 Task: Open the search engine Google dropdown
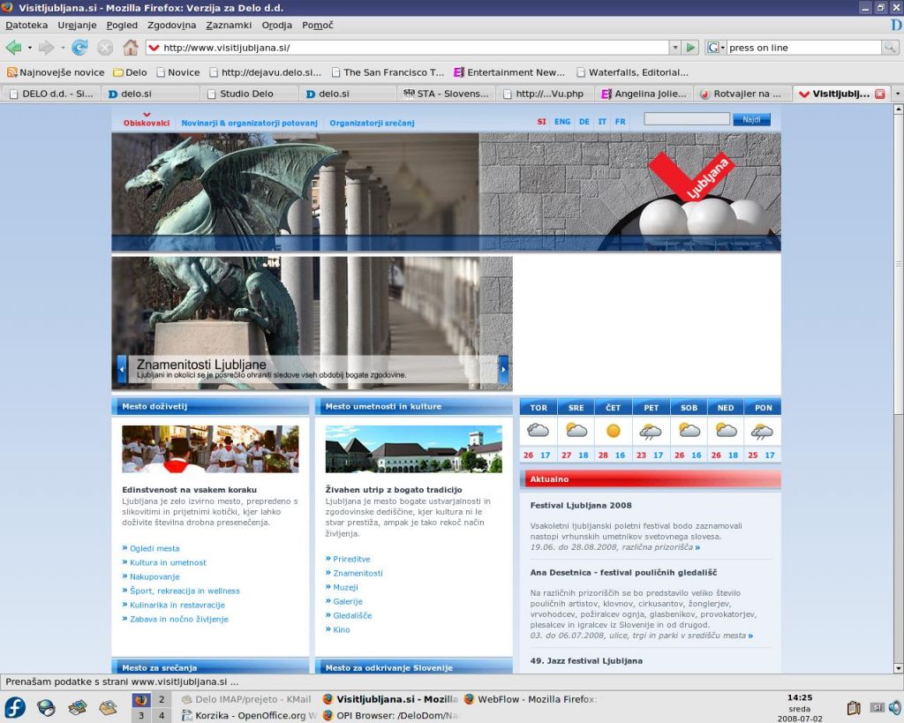[x=715, y=48]
